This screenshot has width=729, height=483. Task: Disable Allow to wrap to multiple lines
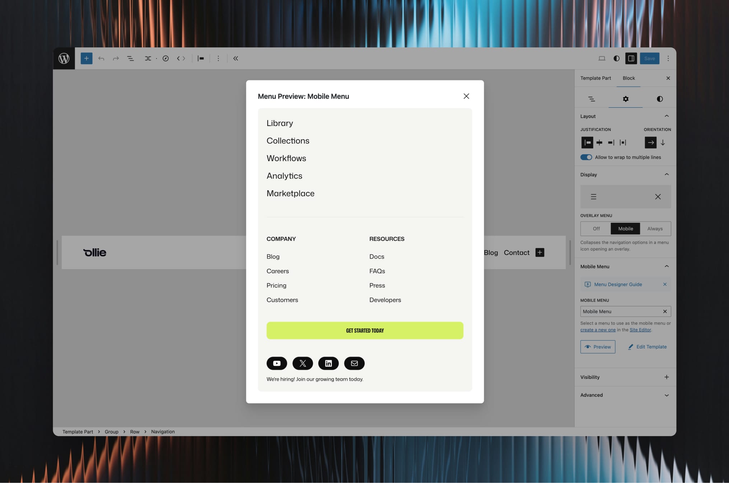(x=586, y=157)
